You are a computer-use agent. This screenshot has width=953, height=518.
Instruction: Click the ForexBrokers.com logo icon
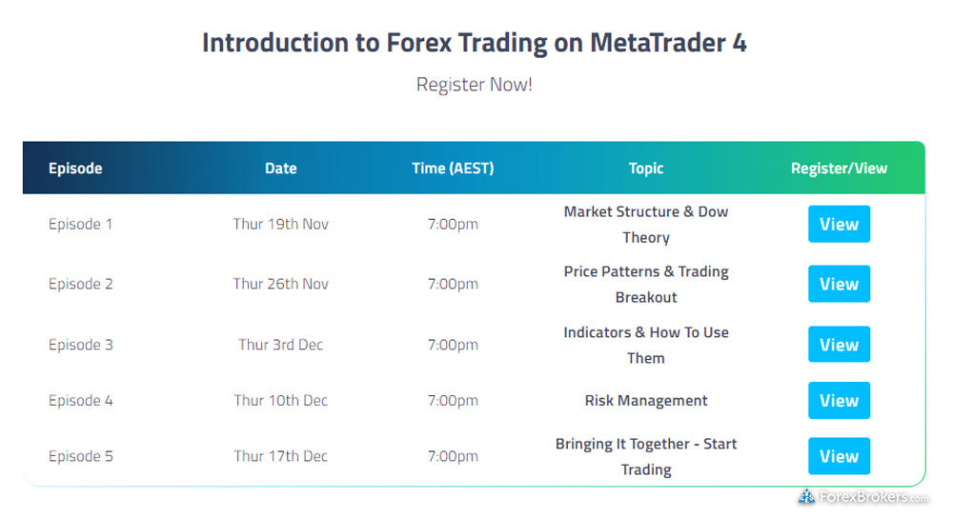tap(806, 496)
